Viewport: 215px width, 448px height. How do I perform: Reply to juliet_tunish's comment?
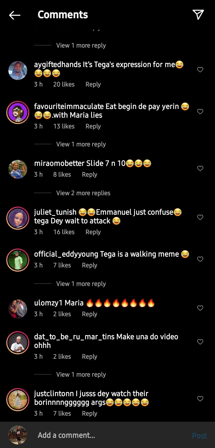tap(93, 232)
